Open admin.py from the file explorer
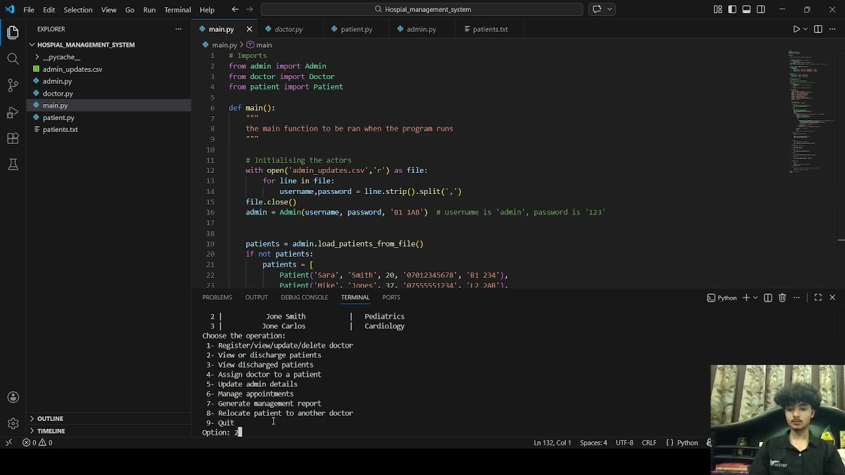The width and height of the screenshot is (845, 475). pyautogui.click(x=57, y=81)
